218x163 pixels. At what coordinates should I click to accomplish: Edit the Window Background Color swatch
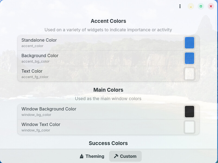189,112
